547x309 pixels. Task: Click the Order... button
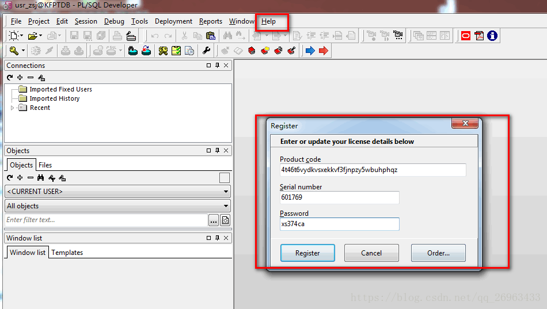click(438, 253)
